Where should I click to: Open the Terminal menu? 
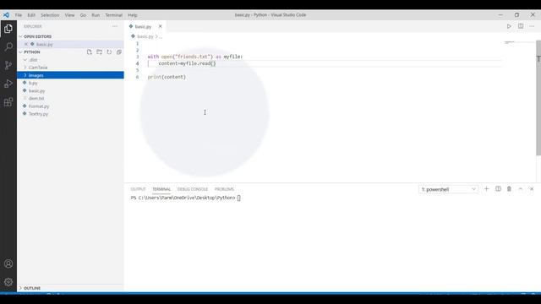coord(114,15)
